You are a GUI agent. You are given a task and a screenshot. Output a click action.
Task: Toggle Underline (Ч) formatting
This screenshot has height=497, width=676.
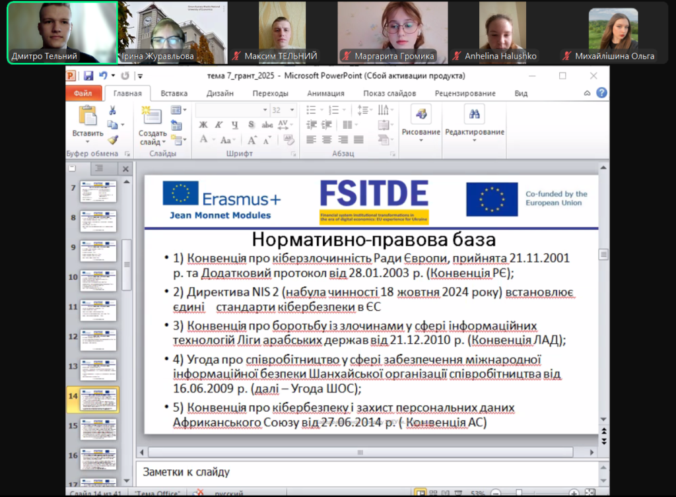pyautogui.click(x=234, y=125)
